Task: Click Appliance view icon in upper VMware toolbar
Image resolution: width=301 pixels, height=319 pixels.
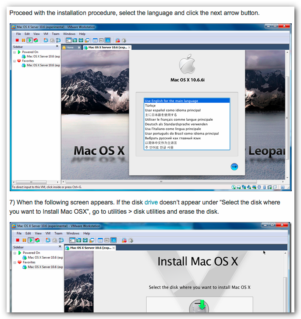Action: click(x=101, y=40)
